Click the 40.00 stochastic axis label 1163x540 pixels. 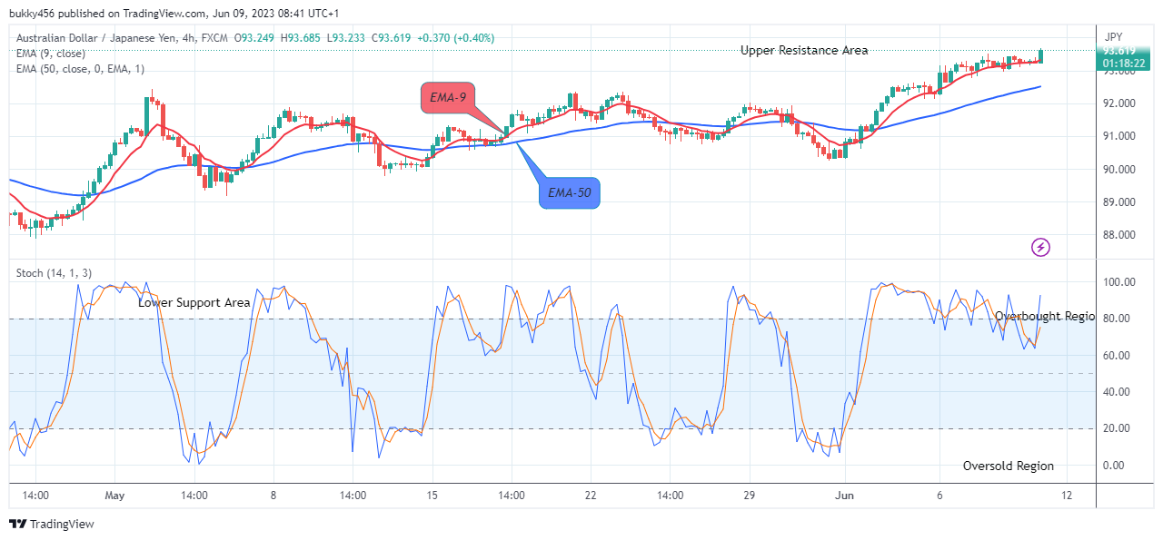[1118, 392]
